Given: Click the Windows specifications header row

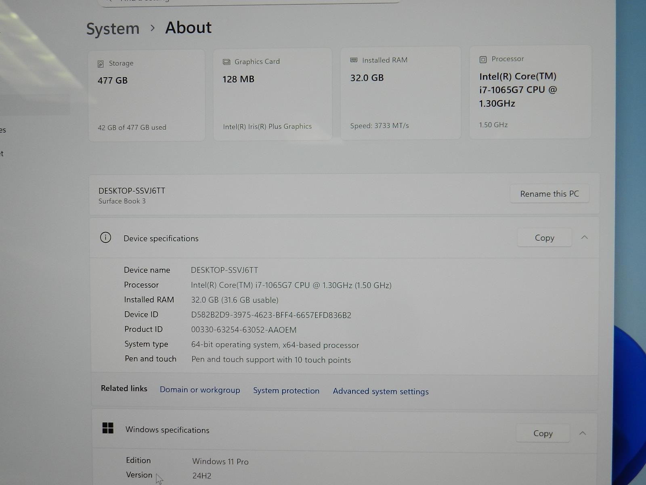Looking at the screenshot, I should tap(344, 431).
